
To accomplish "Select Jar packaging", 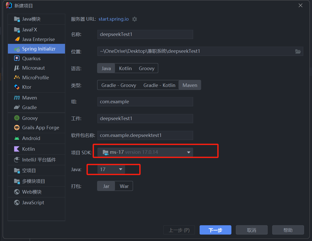I will [x=106, y=186].
